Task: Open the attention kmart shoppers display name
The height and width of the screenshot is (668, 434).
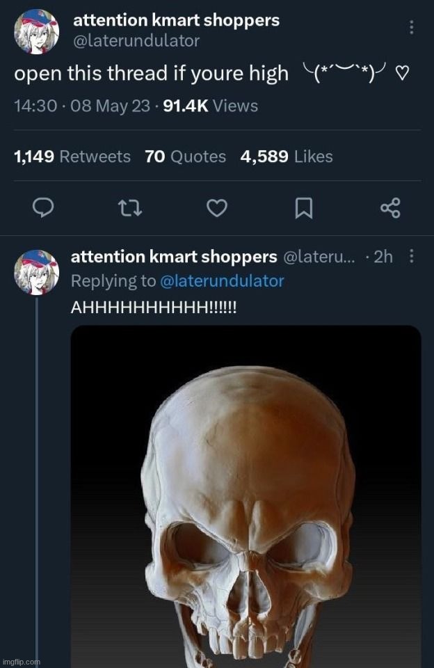Action: [x=175, y=19]
